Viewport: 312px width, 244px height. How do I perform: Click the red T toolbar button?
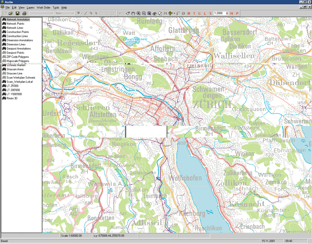click(194, 13)
